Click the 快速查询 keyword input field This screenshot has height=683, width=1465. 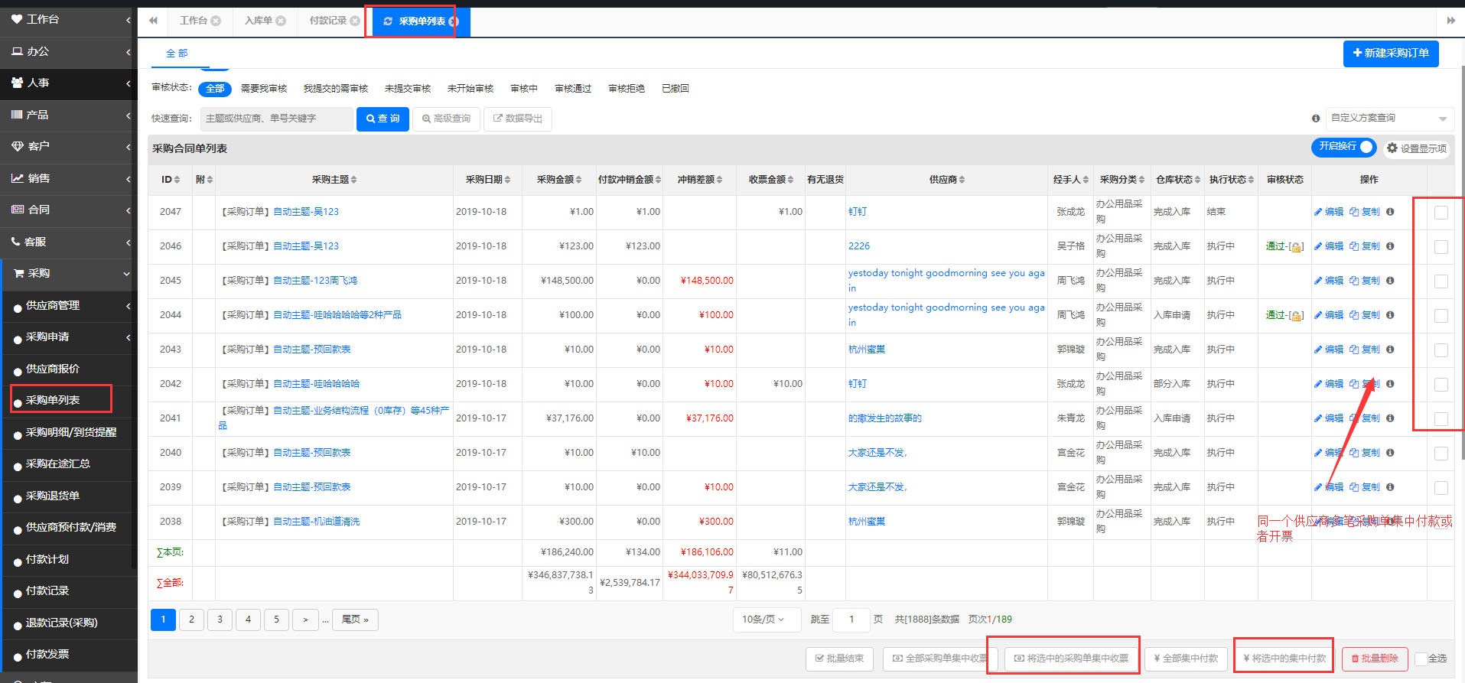pyautogui.click(x=277, y=119)
